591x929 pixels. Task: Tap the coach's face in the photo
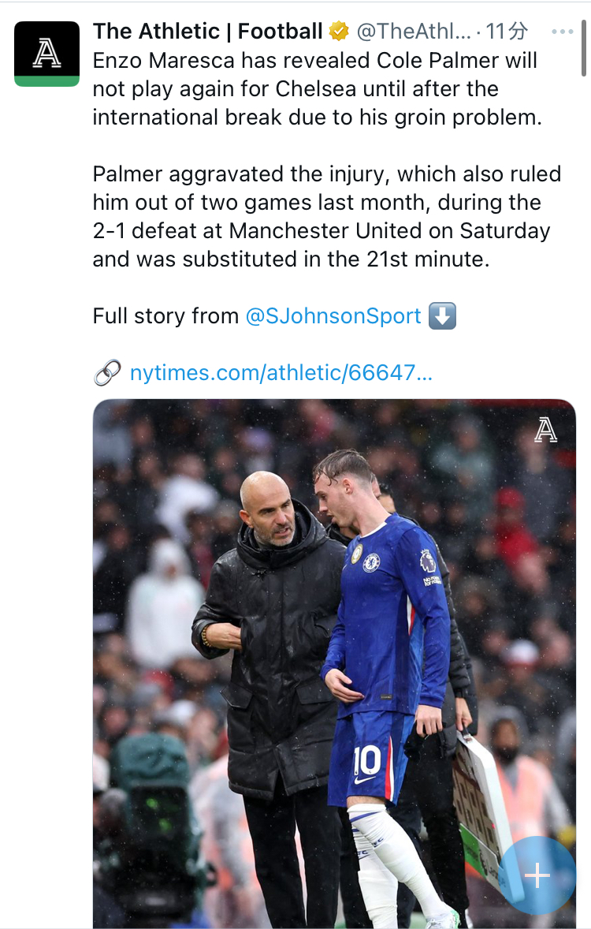268,511
